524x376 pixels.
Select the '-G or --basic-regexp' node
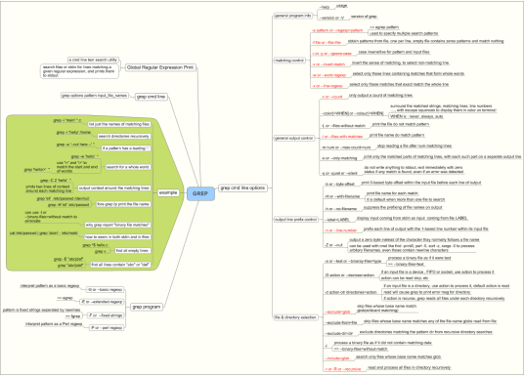(105, 289)
